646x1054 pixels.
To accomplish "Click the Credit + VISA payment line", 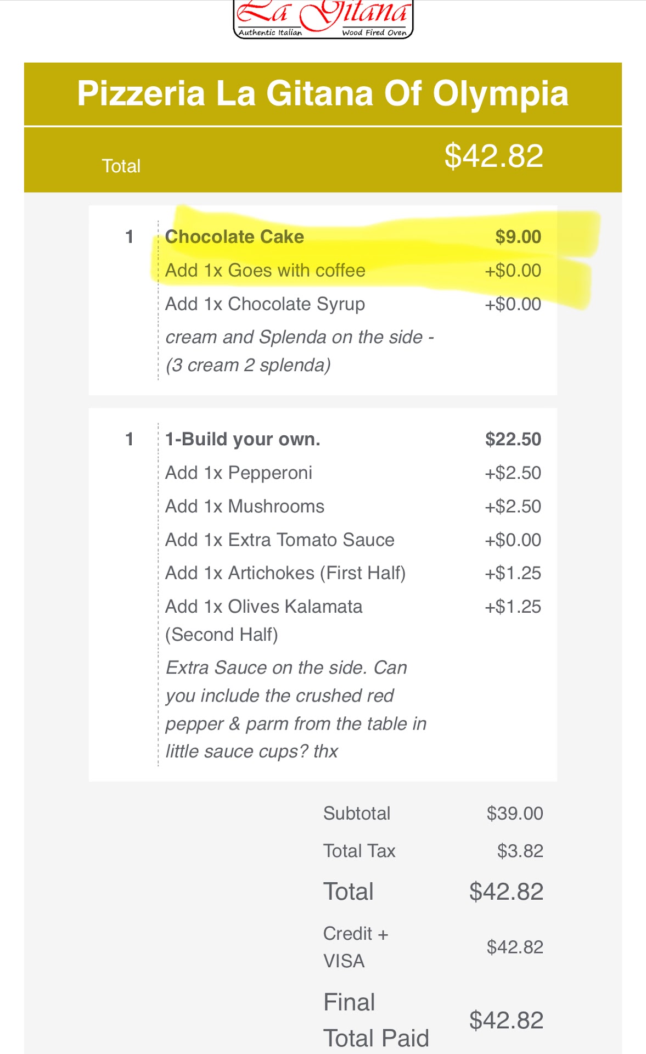I will point(356,947).
